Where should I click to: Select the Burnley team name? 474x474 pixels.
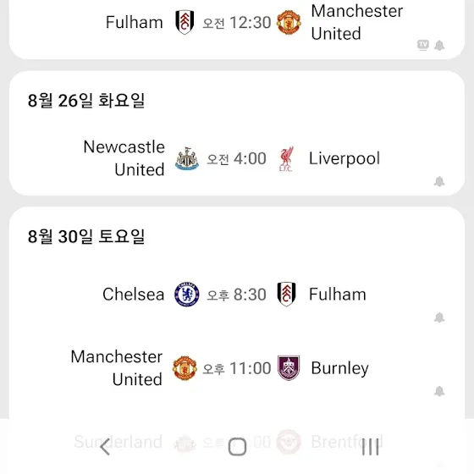pyautogui.click(x=339, y=368)
